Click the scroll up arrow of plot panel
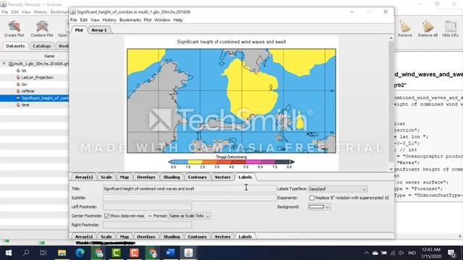 (391, 38)
